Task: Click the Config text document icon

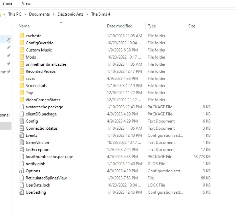Action: point(22,121)
